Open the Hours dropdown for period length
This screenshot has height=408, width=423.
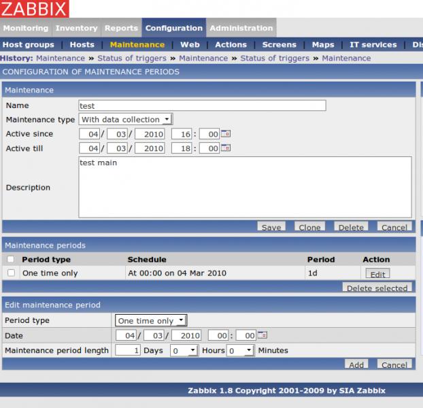pos(184,350)
